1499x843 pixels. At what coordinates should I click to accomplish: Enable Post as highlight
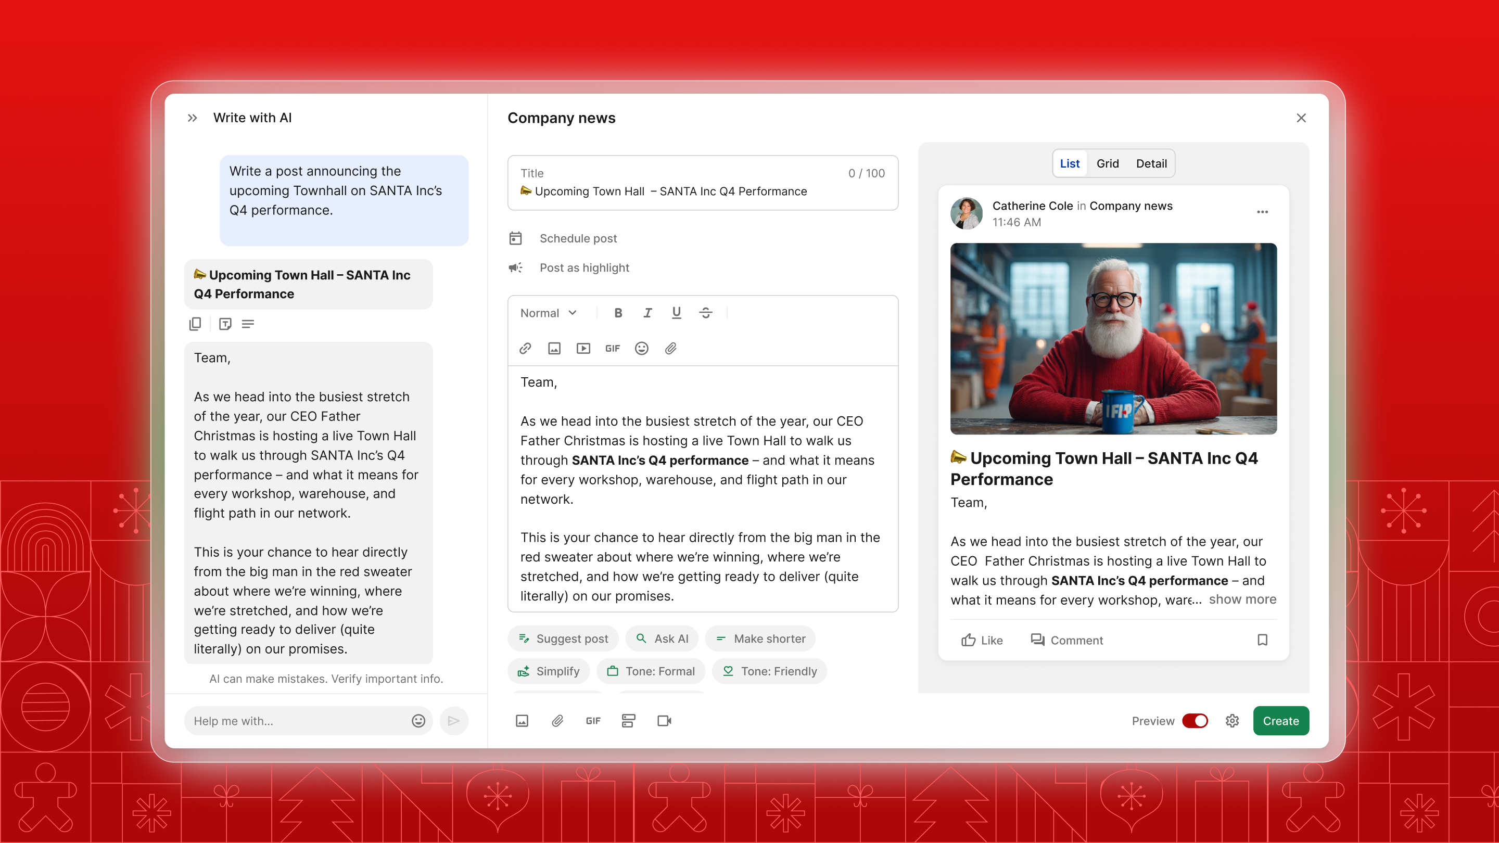584,267
